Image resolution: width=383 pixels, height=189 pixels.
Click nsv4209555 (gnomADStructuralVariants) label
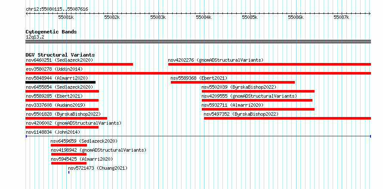coord(249,96)
